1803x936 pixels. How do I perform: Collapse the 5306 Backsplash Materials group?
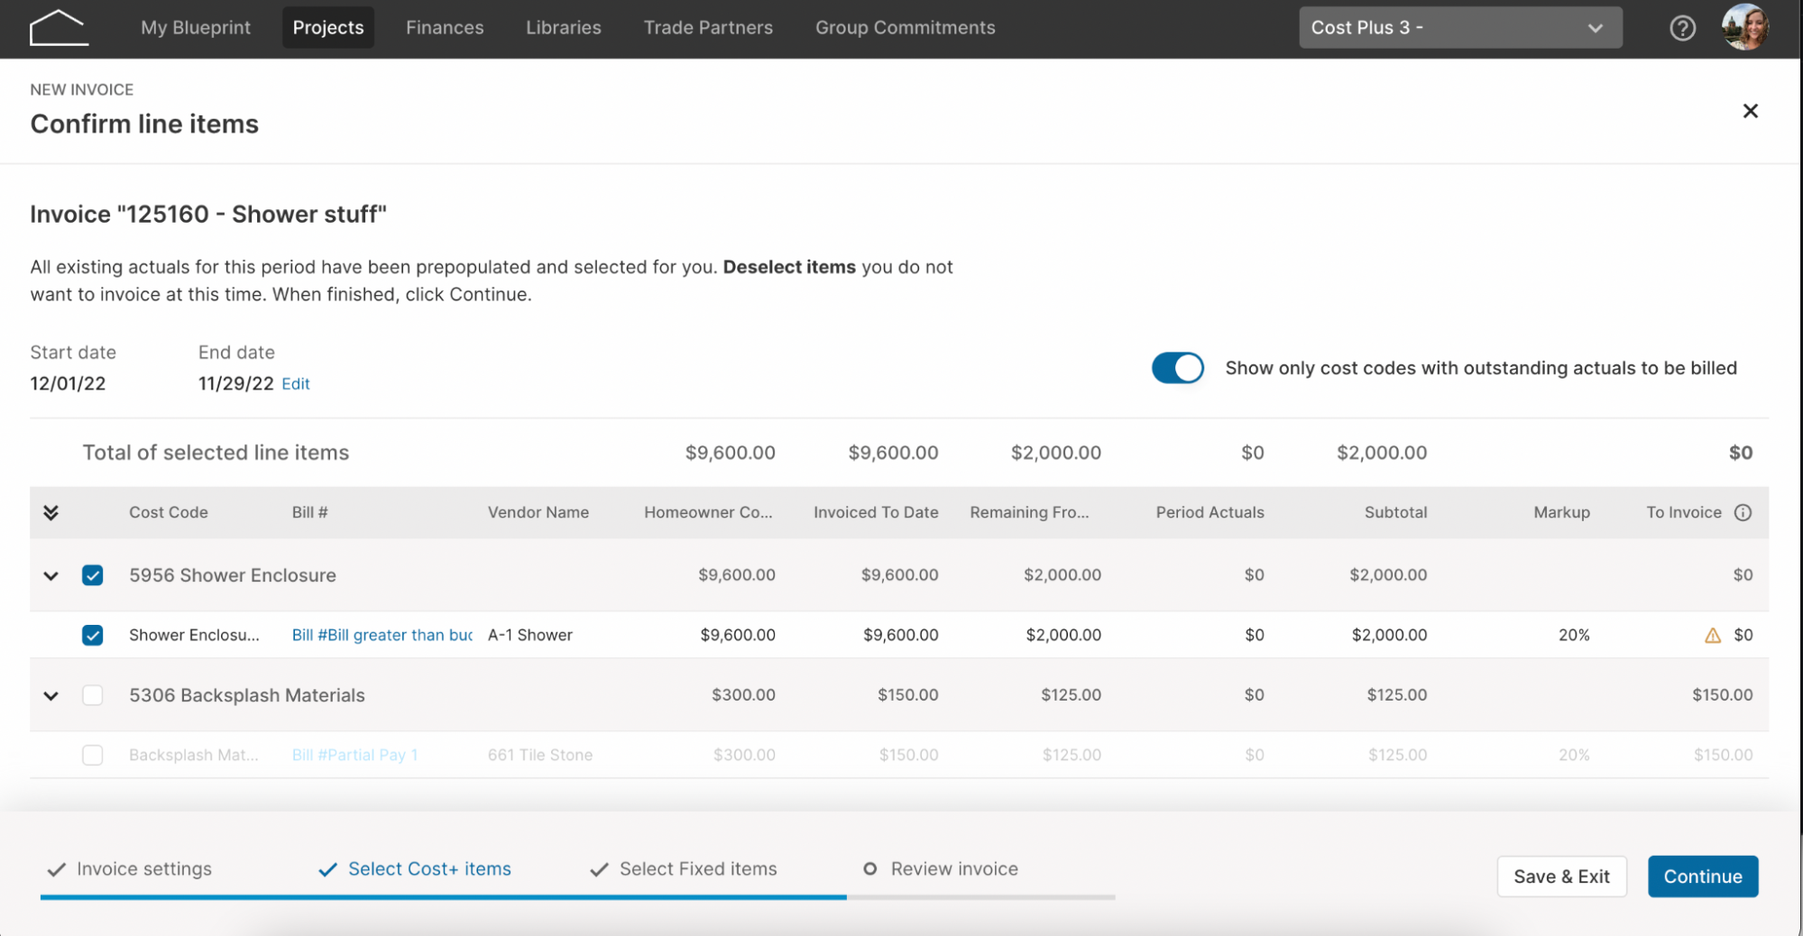click(51, 695)
